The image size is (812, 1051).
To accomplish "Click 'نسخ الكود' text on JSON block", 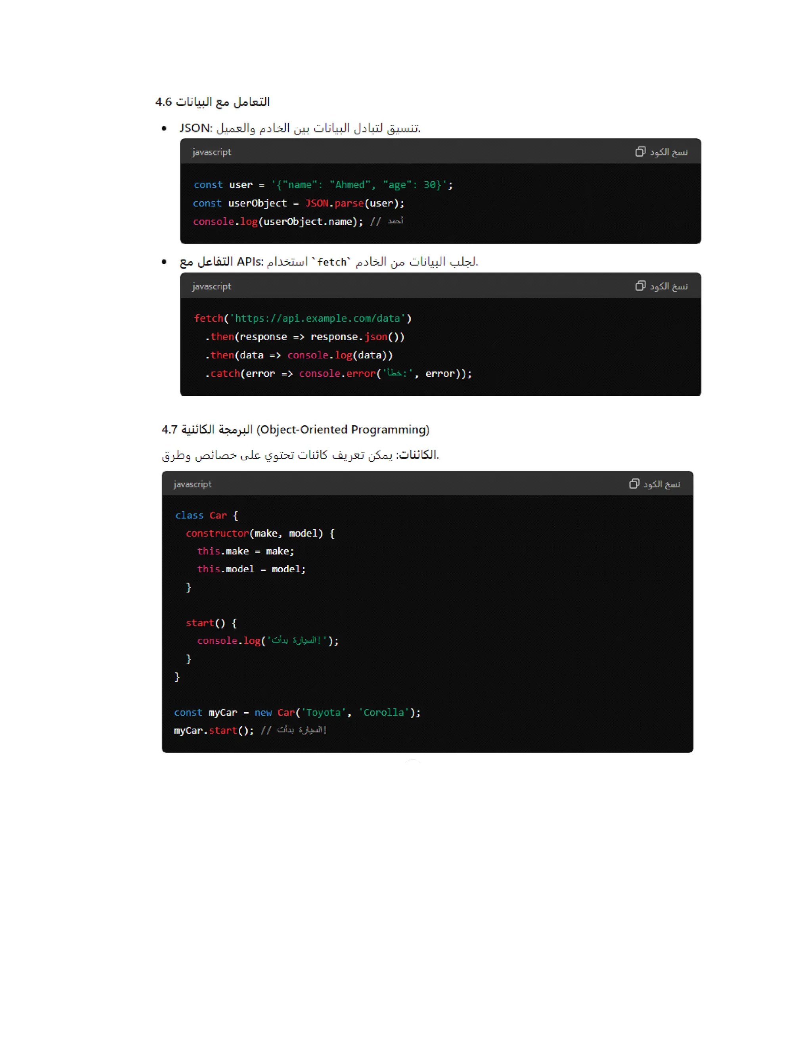I will coord(668,152).
